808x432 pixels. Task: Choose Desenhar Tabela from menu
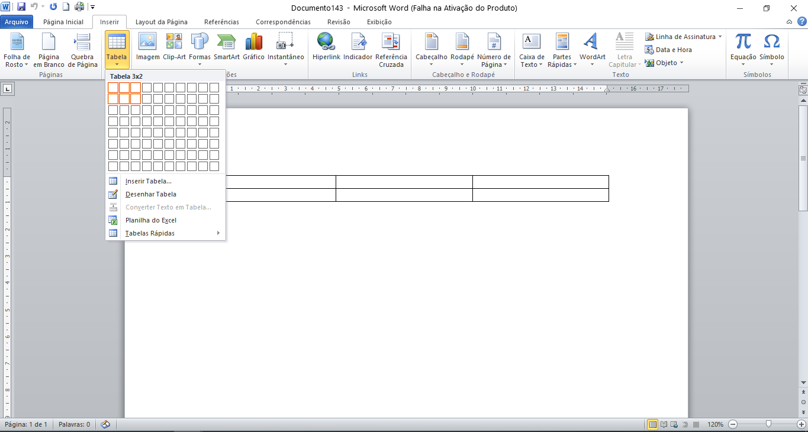[x=165, y=194]
